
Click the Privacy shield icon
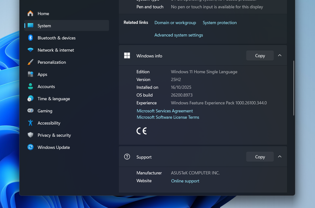[x=30, y=135]
